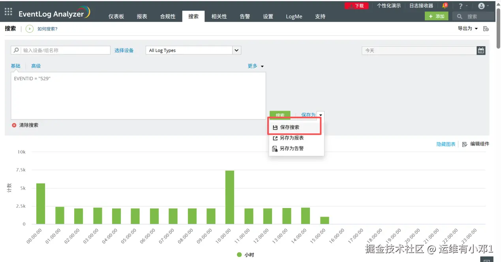The height and width of the screenshot is (262, 501).
Task: Click the dark icon at bottom right corner
Action: (487, 259)
